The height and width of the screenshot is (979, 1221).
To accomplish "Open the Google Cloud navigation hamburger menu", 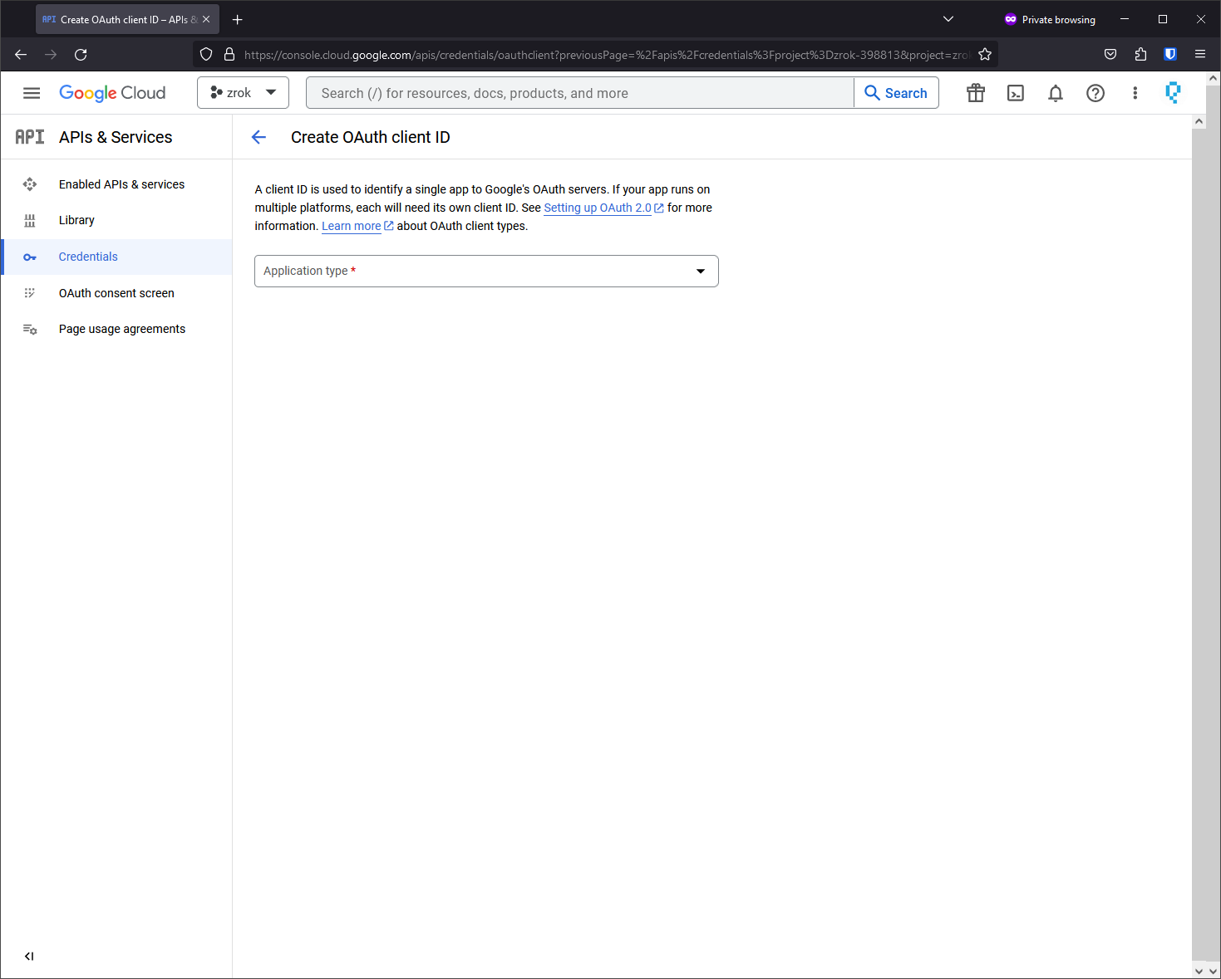I will [32, 93].
